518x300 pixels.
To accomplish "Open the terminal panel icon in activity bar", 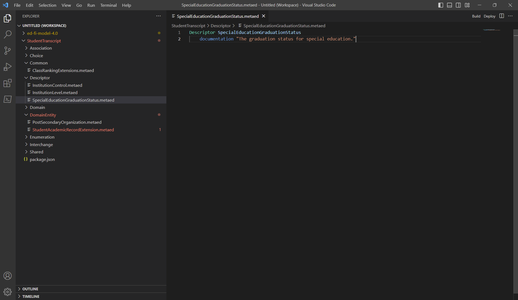I will pos(8,99).
